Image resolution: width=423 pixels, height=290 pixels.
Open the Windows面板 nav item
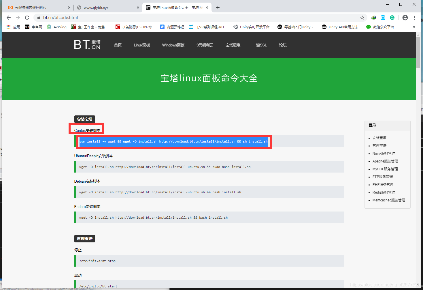pyautogui.click(x=173, y=45)
